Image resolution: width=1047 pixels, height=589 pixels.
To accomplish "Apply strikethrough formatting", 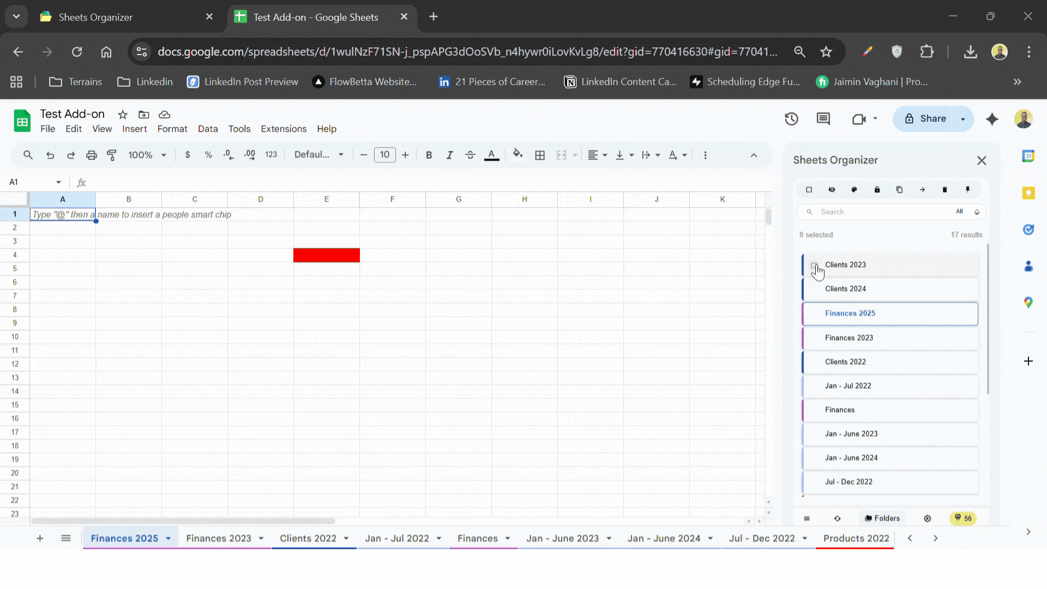I will (x=470, y=155).
